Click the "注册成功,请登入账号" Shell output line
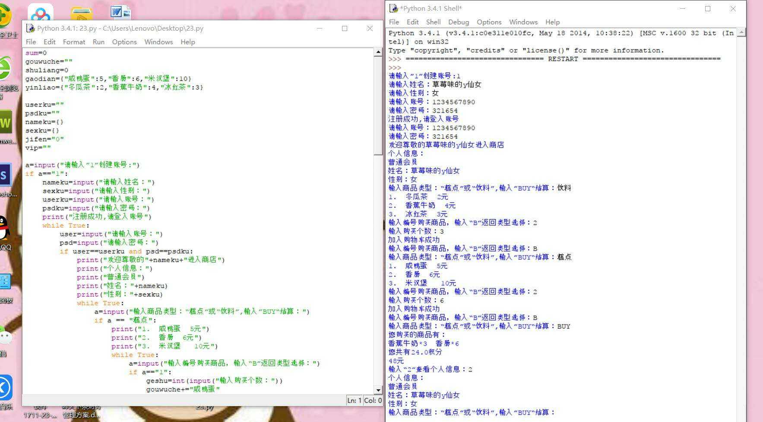 424,119
